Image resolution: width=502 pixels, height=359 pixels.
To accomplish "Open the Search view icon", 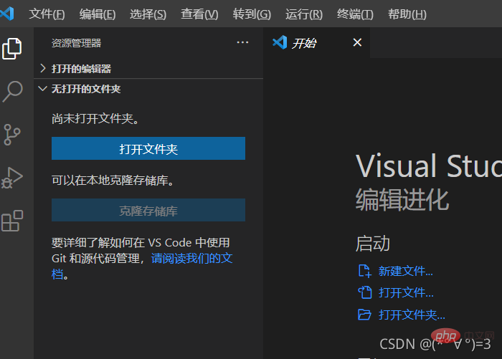I will [12, 92].
